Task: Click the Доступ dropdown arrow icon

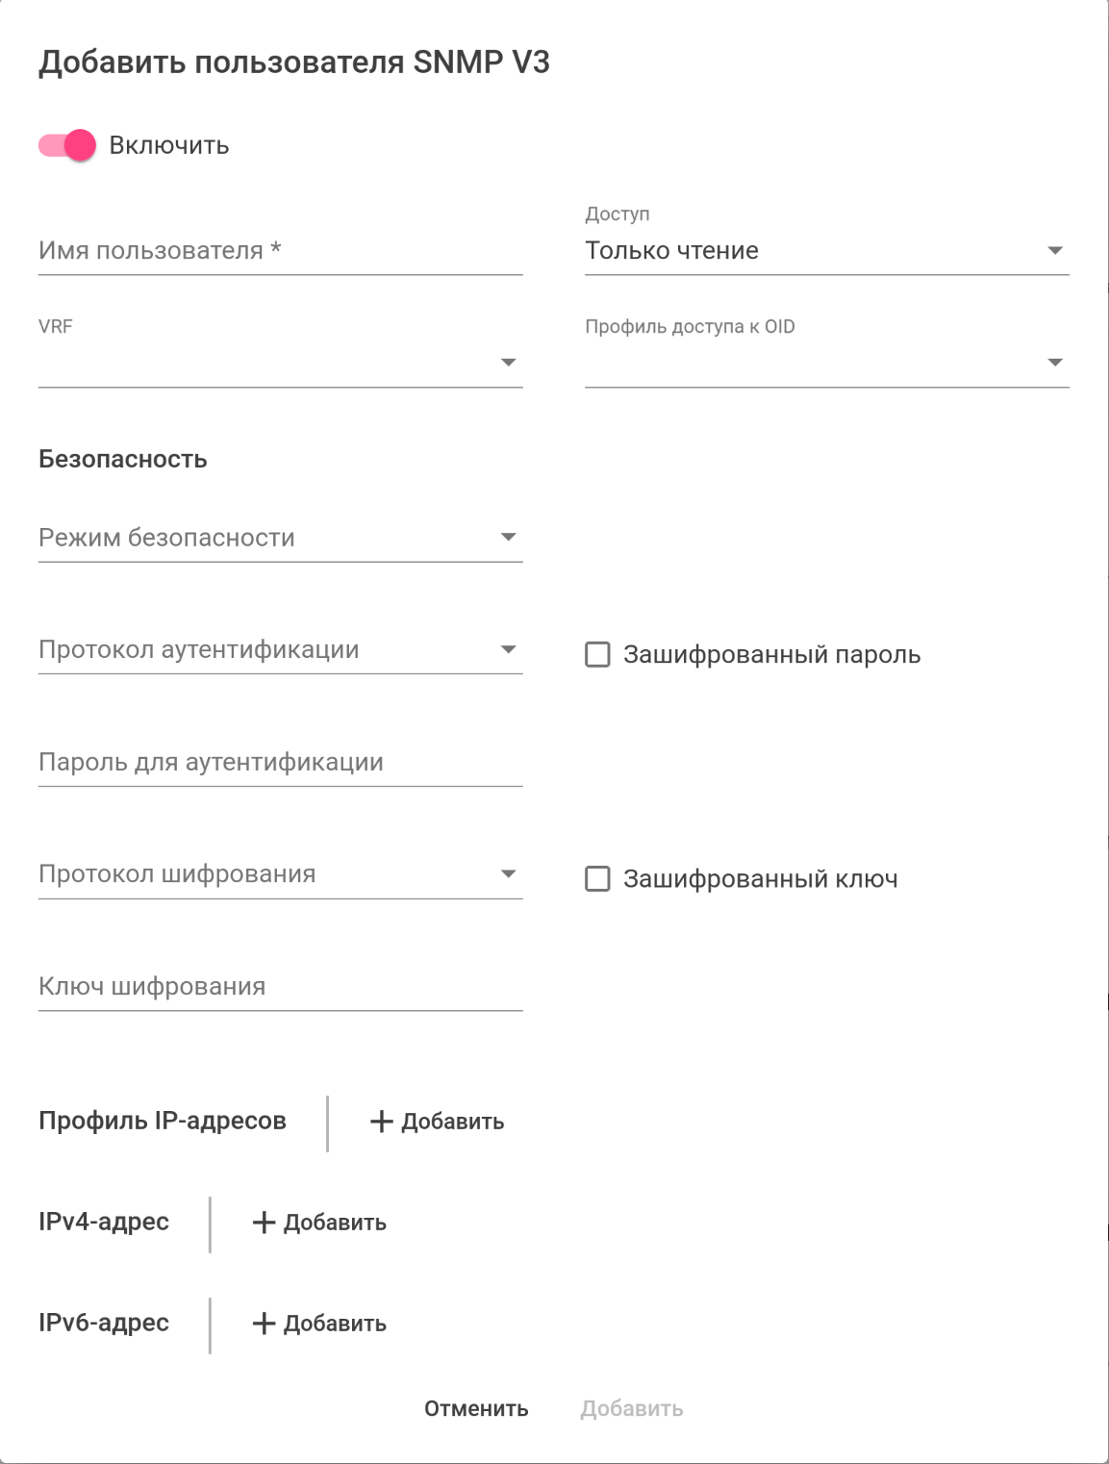Action: 1054,251
